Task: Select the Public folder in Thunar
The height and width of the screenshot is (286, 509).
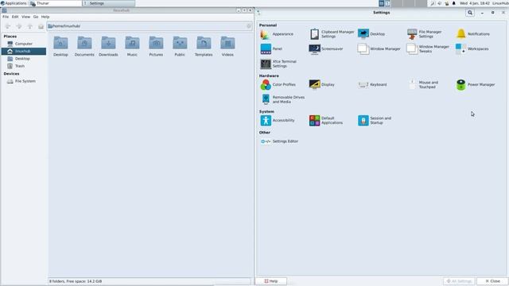Action: pos(180,46)
